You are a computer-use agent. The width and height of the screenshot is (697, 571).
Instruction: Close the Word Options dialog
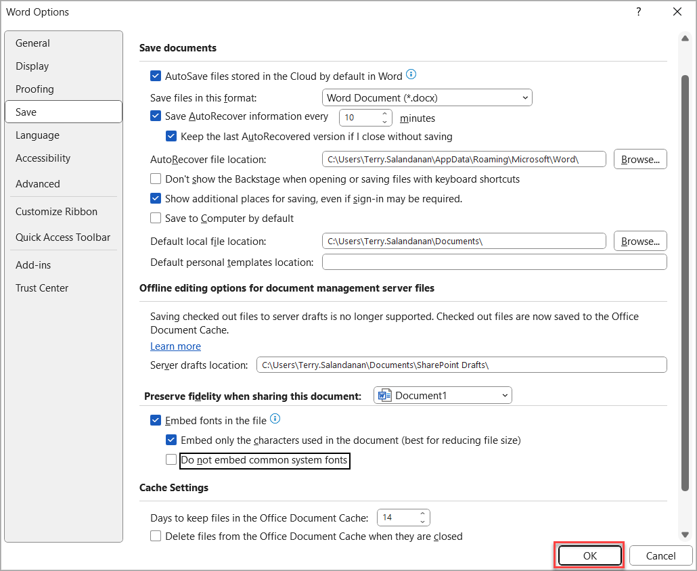[677, 12]
